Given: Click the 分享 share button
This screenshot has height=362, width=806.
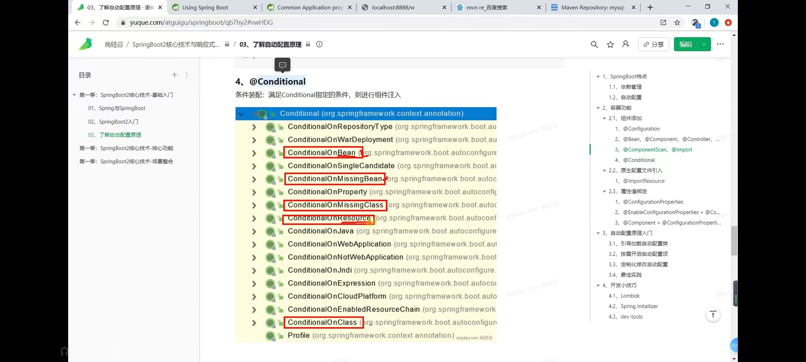Looking at the screenshot, I should (x=654, y=44).
